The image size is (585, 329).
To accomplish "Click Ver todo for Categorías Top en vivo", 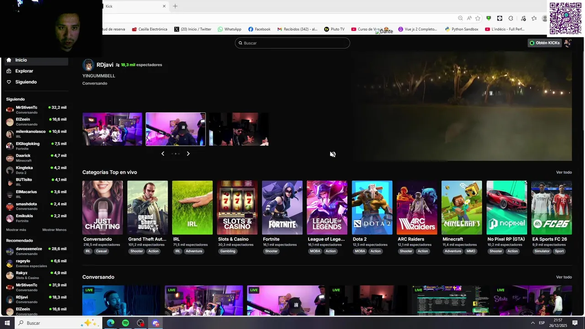I will click(x=564, y=172).
